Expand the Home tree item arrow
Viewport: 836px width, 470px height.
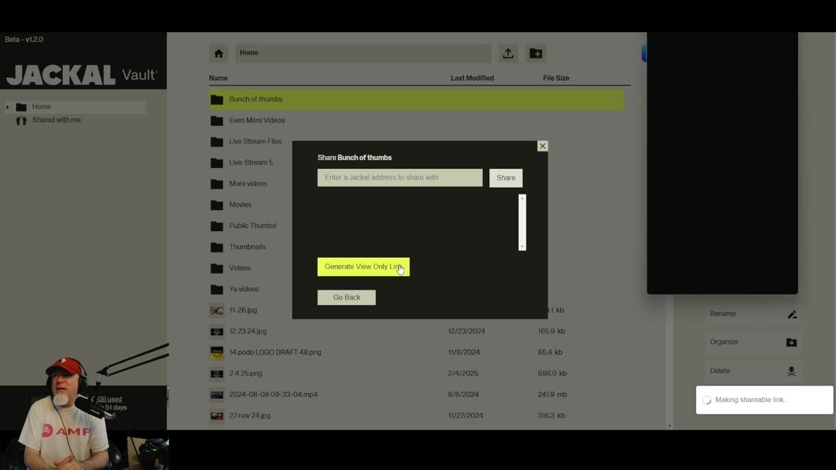pyautogui.click(x=7, y=107)
